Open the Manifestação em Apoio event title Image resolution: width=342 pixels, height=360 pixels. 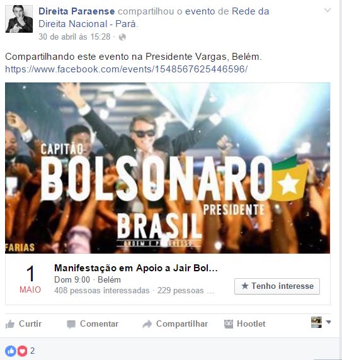136,268
